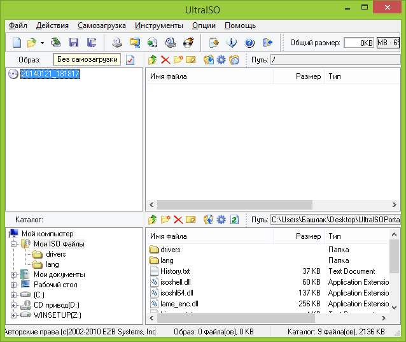Click red X delete icon in image toolbar
Screen dimensions: 406x342
[x=165, y=60]
